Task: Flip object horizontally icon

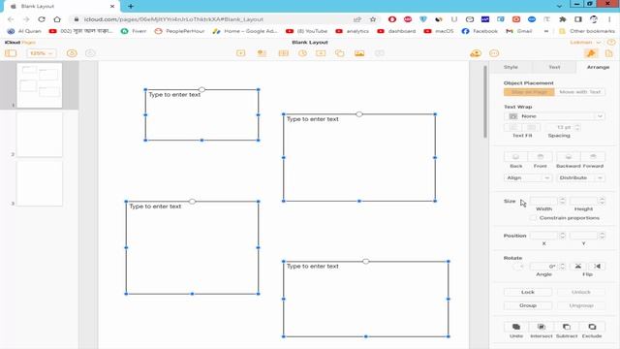Action: pos(598,267)
